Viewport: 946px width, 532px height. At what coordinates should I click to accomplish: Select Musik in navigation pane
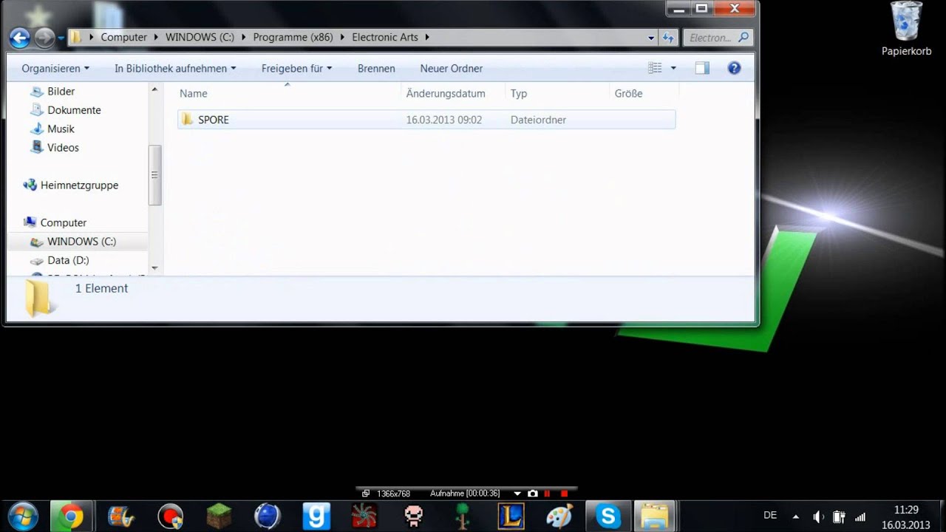[x=61, y=129]
